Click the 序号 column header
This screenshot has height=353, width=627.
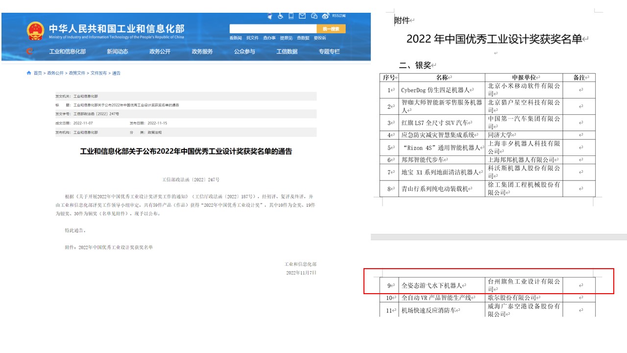pyautogui.click(x=389, y=77)
